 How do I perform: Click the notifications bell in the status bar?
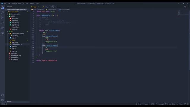(188, 104)
